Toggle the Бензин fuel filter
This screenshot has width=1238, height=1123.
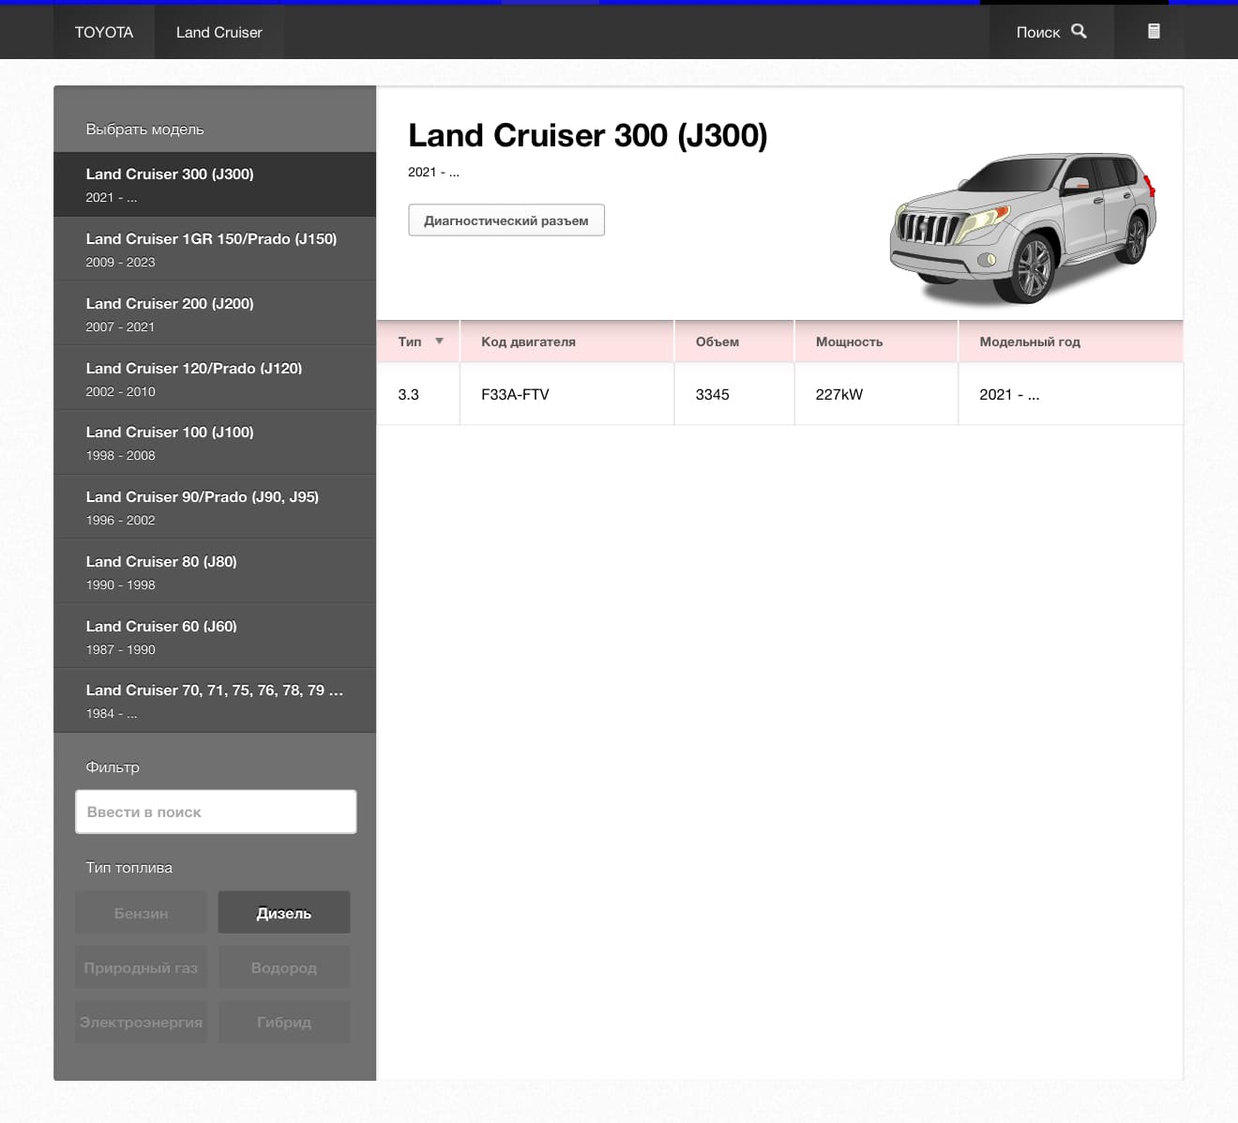coord(142,913)
